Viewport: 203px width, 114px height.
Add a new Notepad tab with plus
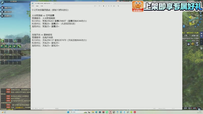(55, 3)
